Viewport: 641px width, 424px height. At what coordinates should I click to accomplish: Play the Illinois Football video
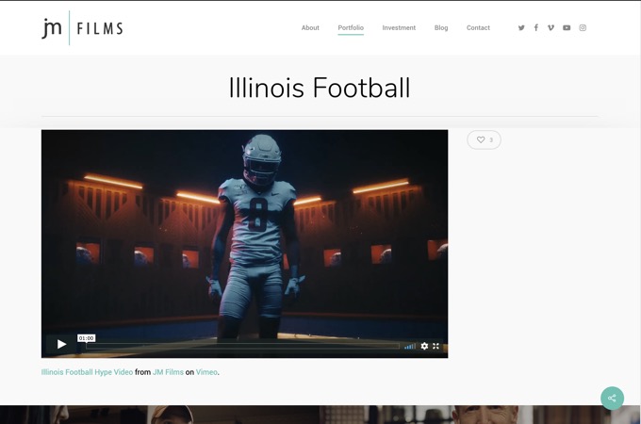pyautogui.click(x=61, y=344)
